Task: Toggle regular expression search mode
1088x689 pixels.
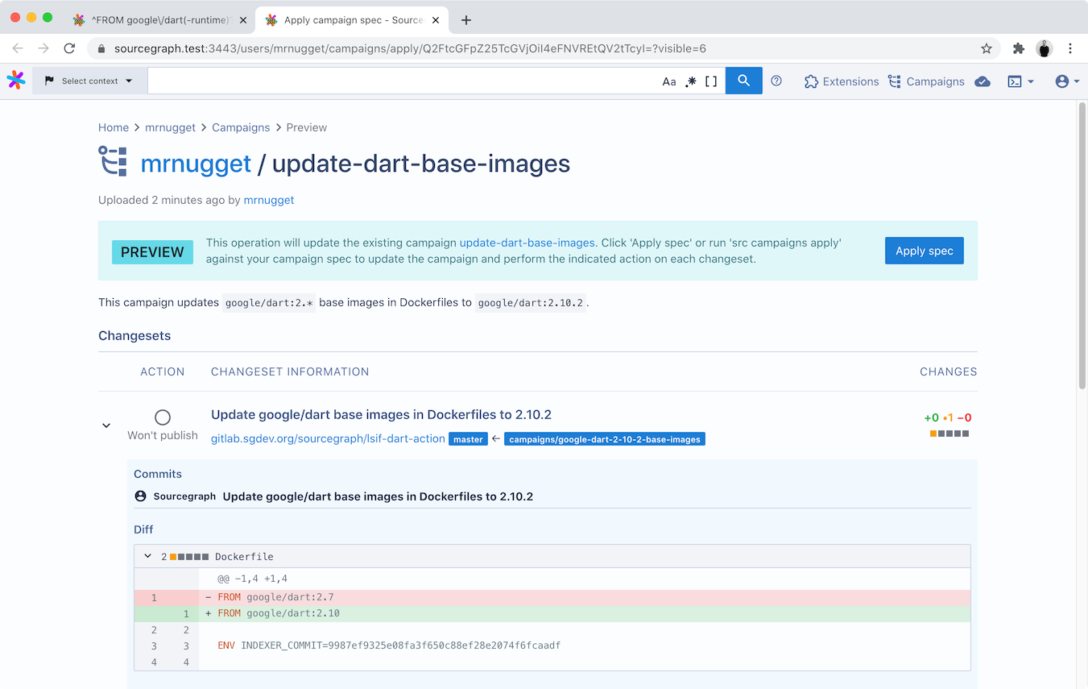Action: pos(691,81)
